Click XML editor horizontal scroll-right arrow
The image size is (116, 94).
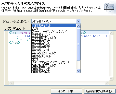[107, 83]
